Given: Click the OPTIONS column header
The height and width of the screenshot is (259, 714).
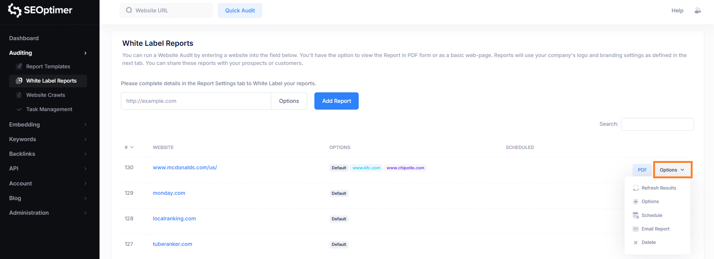Looking at the screenshot, I should point(340,148).
